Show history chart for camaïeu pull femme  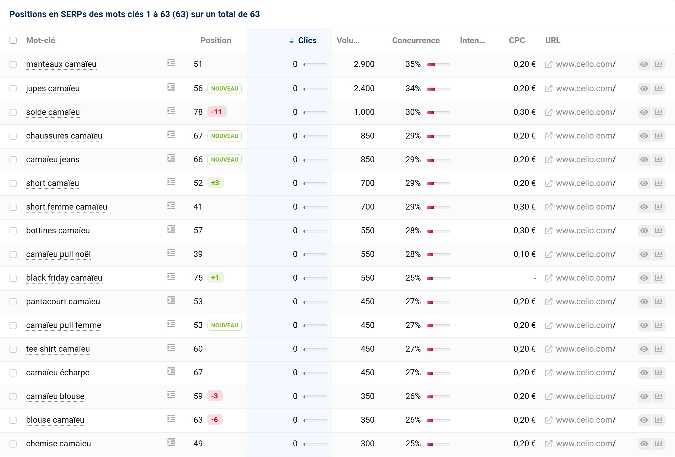pyautogui.click(x=658, y=325)
